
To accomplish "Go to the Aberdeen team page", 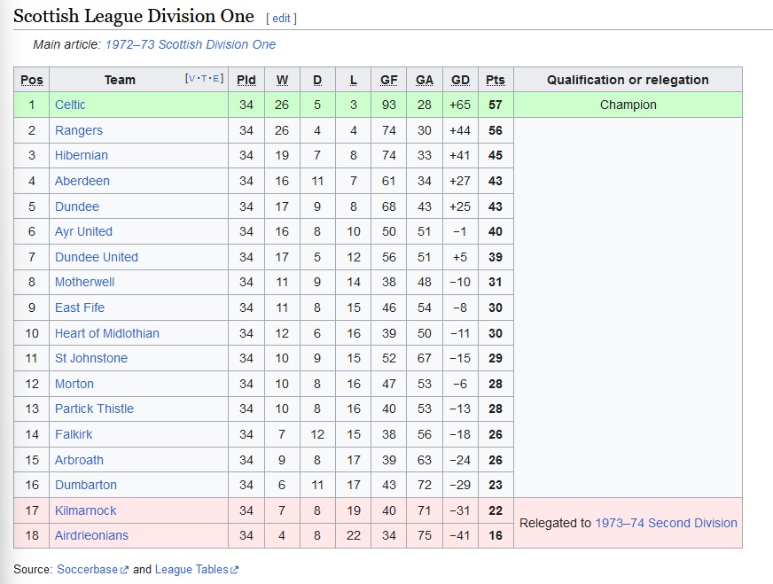I will 82,181.
